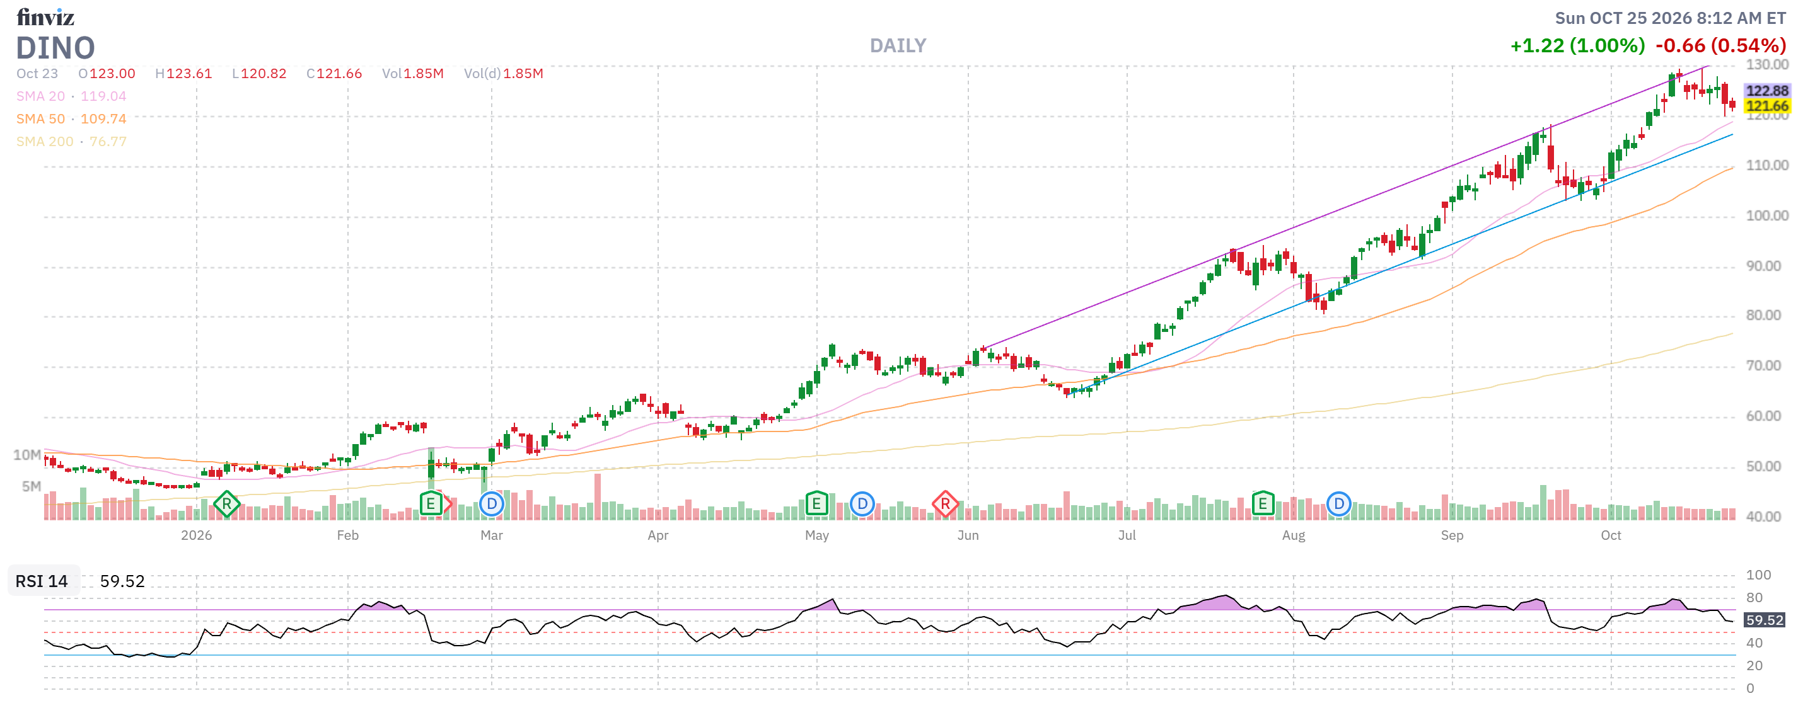
Task: Click the 5M volume axis label
Action: (x=32, y=486)
